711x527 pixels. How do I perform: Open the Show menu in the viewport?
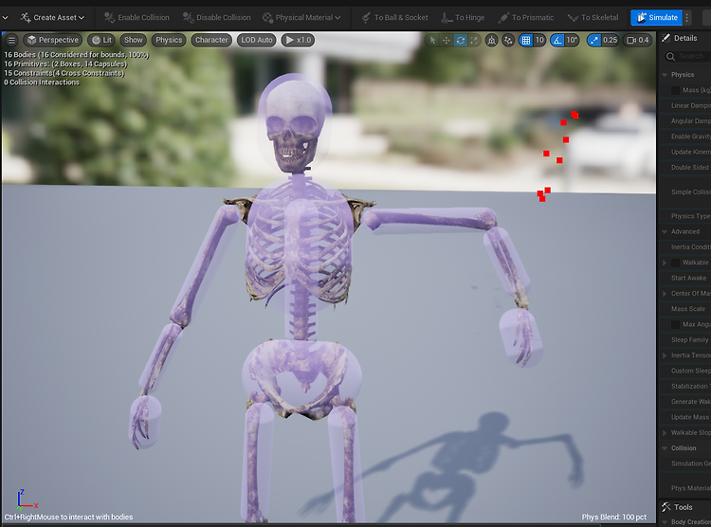coord(134,41)
